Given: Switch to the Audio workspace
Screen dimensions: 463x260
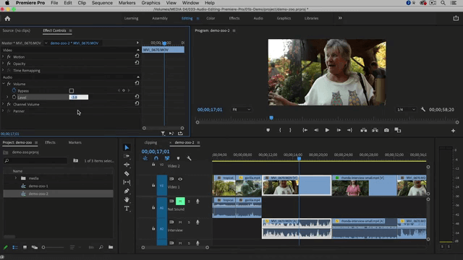Looking at the screenshot, I should [258, 18].
